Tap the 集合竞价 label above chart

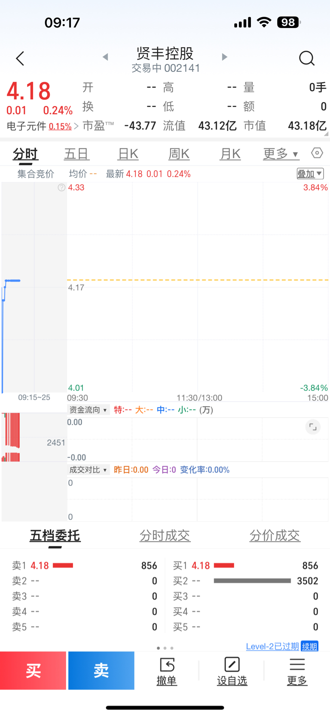36,174
